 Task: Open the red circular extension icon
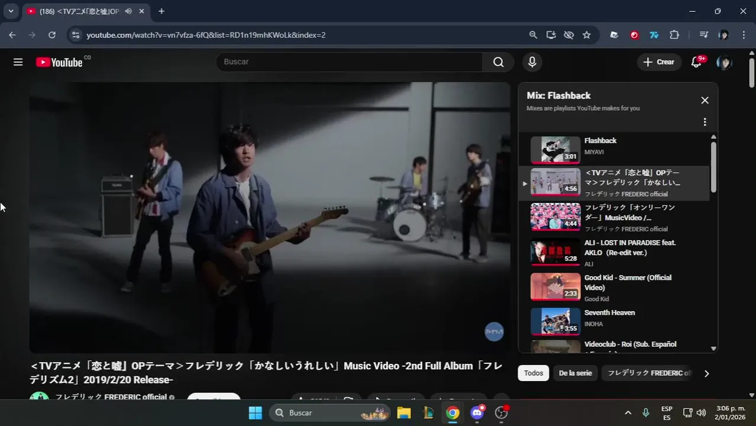click(x=634, y=35)
